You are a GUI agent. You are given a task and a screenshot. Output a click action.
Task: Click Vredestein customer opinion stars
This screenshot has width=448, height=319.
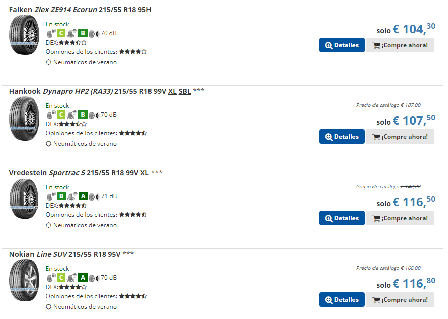pos(133,215)
